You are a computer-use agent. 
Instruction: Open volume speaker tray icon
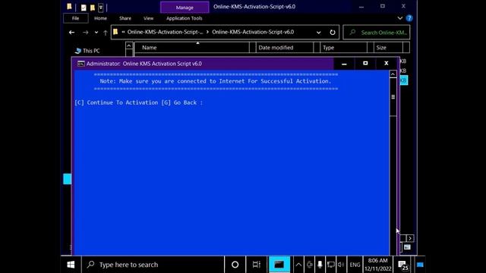point(341,265)
